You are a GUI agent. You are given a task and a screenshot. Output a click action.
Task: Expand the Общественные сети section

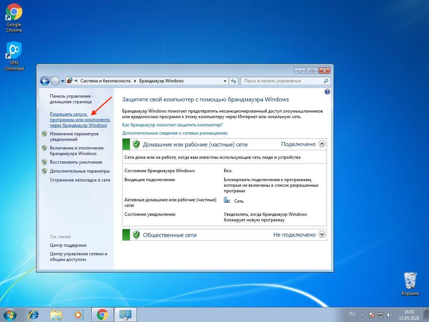click(x=322, y=234)
